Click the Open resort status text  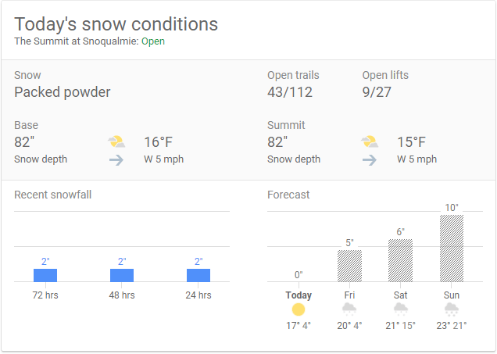pos(153,41)
